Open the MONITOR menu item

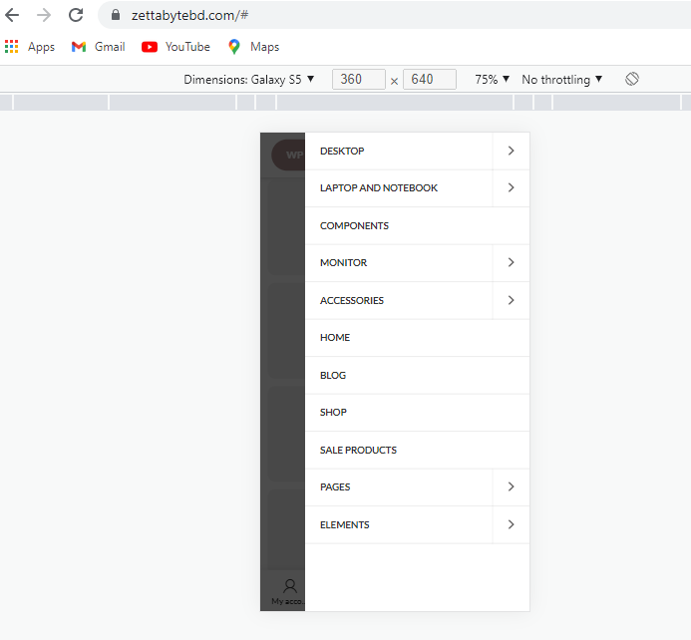tap(399, 263)
